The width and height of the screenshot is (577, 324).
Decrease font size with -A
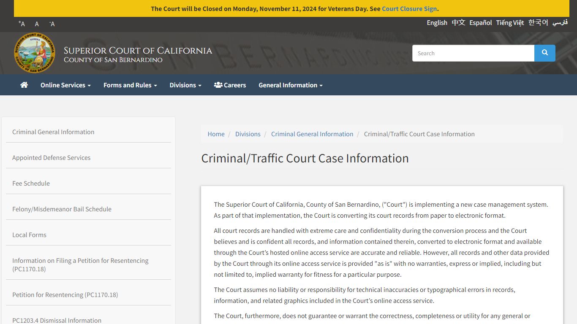coord(52,24)
